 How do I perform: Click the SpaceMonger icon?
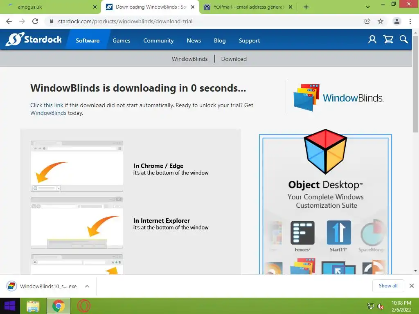(x=373, y=233)
